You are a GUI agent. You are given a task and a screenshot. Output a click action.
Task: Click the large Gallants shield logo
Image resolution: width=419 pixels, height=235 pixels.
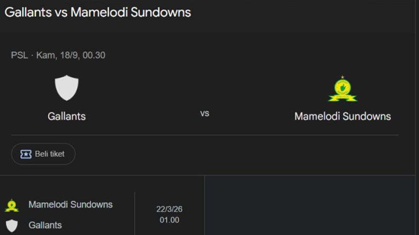[x=67, y=88]
